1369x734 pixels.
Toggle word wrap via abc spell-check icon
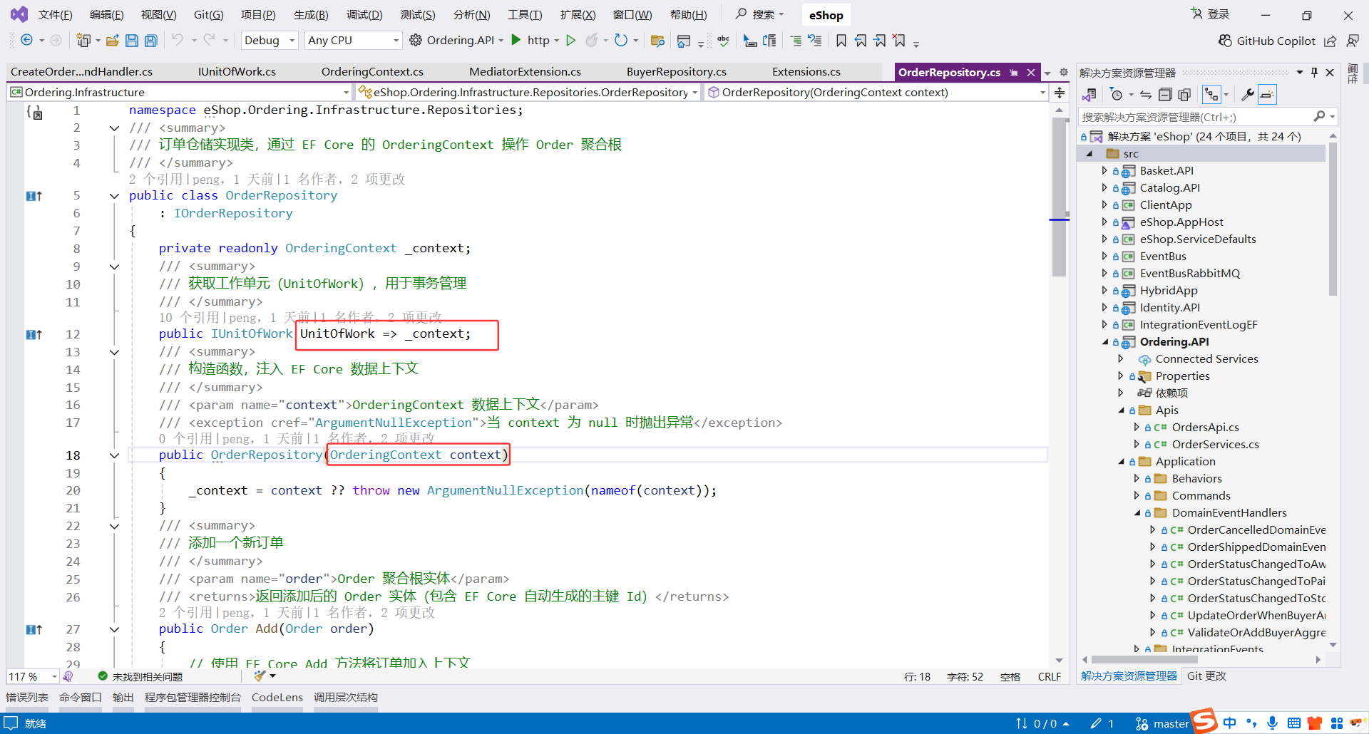(723, 40)
